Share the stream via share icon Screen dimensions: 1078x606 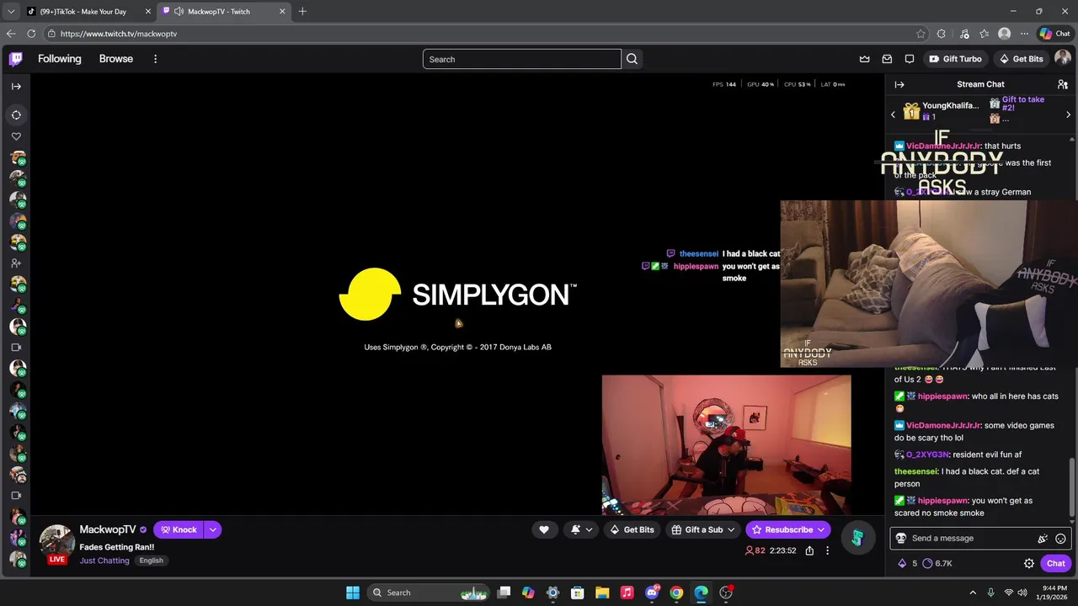[809, 550]
